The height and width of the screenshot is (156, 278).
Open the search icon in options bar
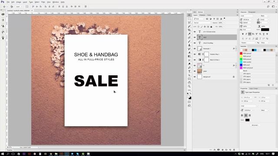point(268,6)
